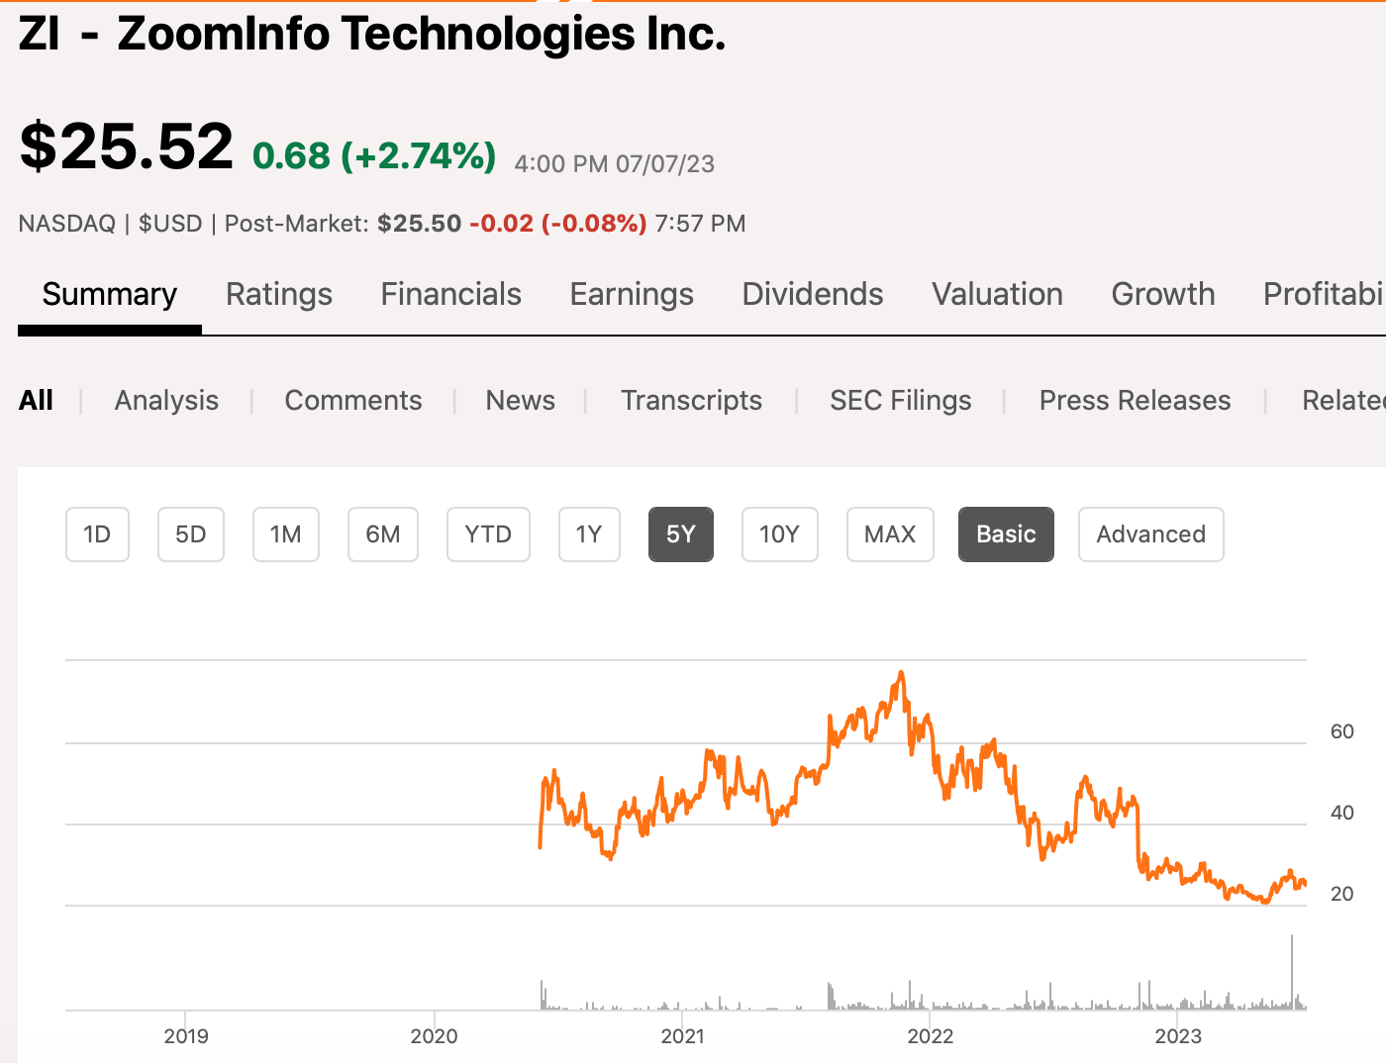This screenshot has height=1063, width=1386.
Task: Click the price peak on the chart
Action: pos(901,673)
